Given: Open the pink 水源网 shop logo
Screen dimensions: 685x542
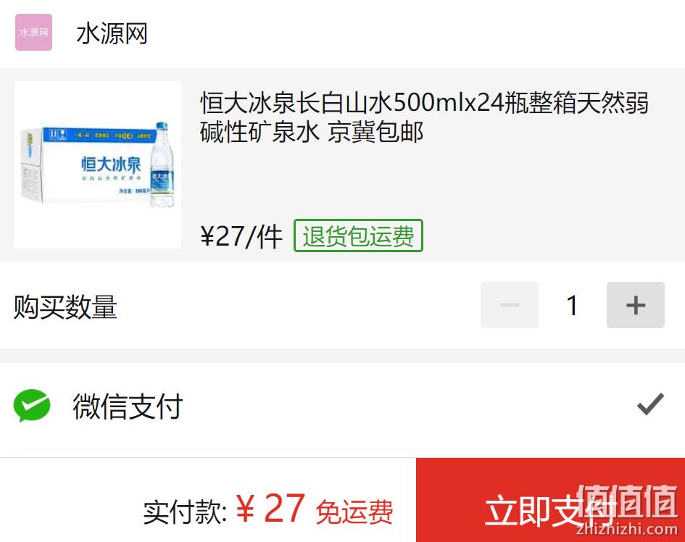Looking at the screenshot, I should (33, 33).
